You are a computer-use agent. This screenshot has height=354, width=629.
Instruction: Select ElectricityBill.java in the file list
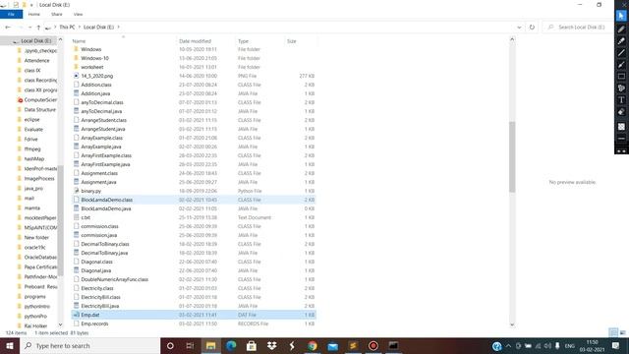coord(194,306)
